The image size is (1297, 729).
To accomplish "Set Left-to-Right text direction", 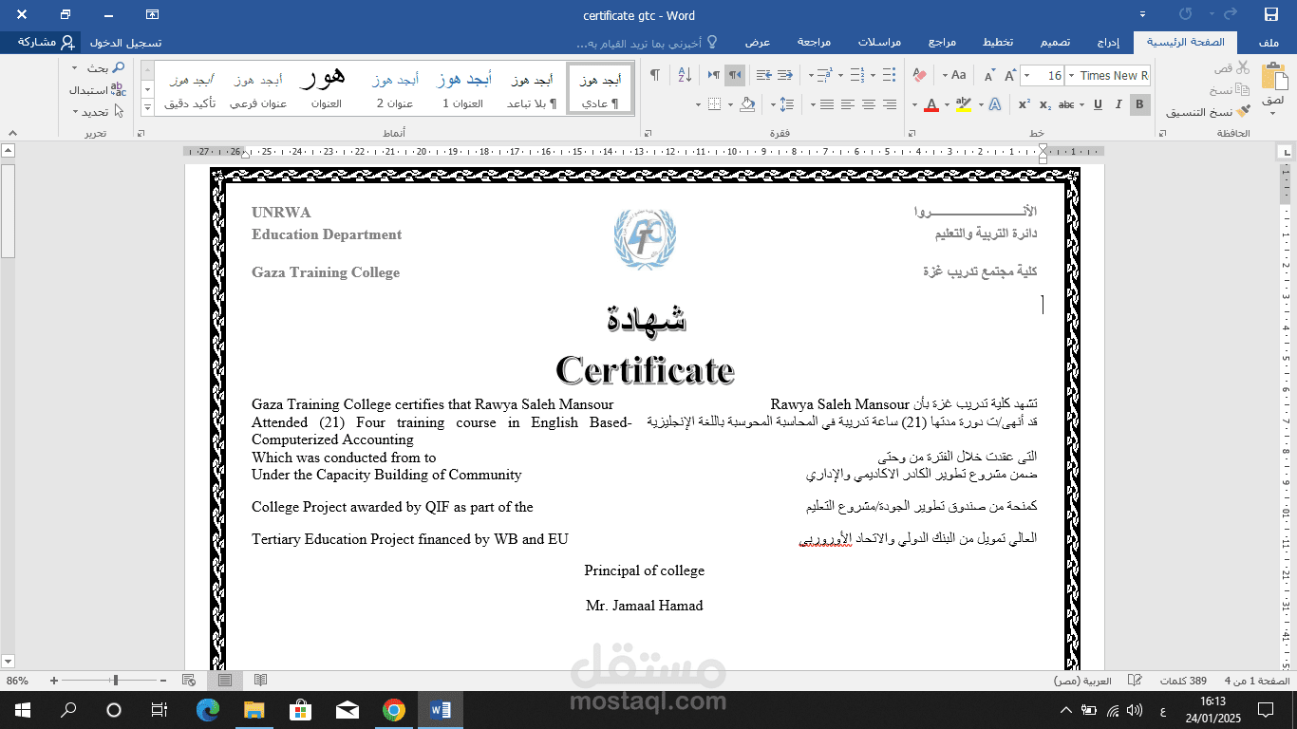I will coord(713,75).
